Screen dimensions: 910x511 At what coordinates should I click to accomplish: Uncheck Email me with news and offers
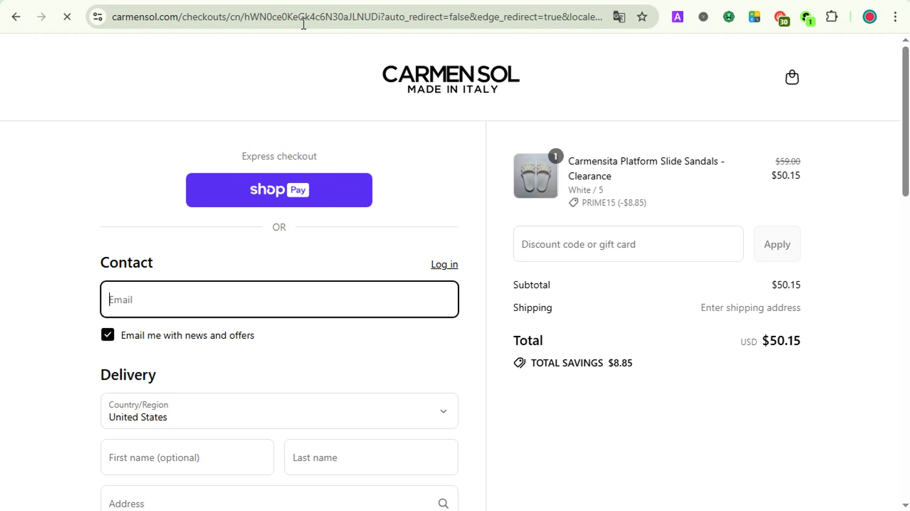107,335
